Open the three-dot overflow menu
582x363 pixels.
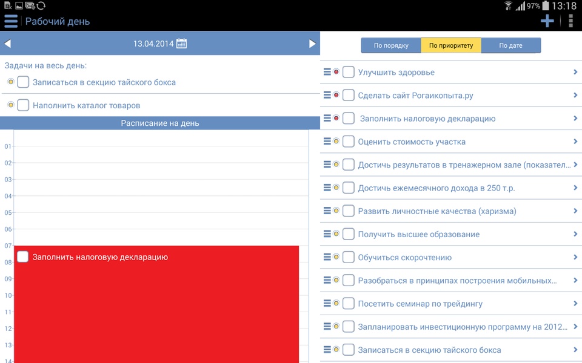click(571, 21)
